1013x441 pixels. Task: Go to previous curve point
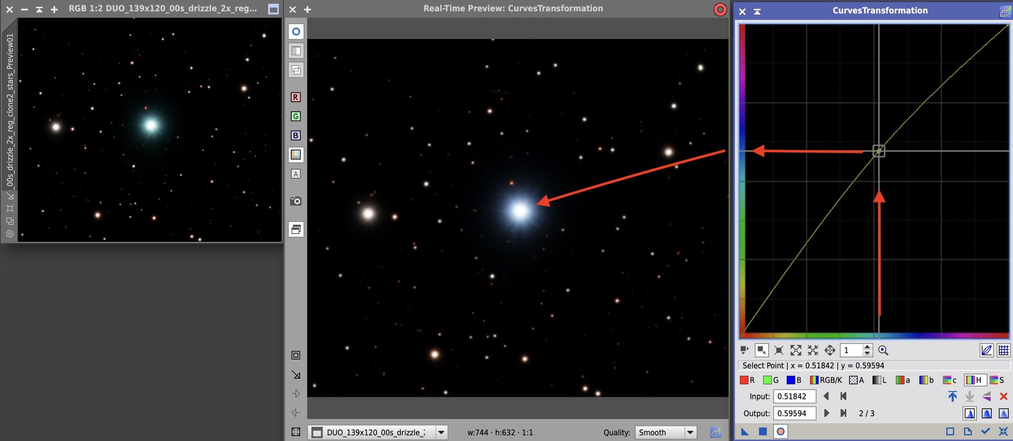(826, 396)
